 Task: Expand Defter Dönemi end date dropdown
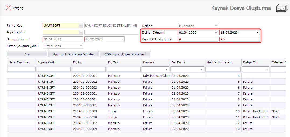point(257,33)
